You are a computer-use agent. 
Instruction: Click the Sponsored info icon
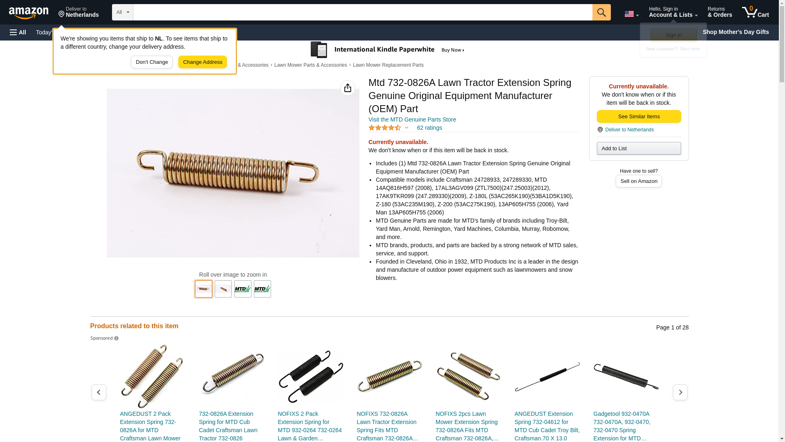pyautogui.click(x=116, y=338)
